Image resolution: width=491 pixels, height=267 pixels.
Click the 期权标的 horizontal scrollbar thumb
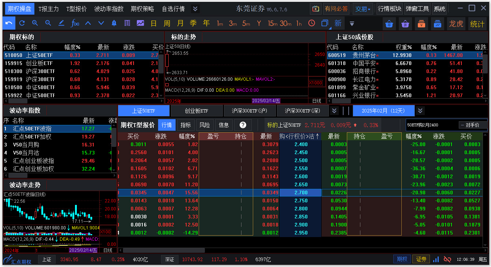click(x=18, y=101)
